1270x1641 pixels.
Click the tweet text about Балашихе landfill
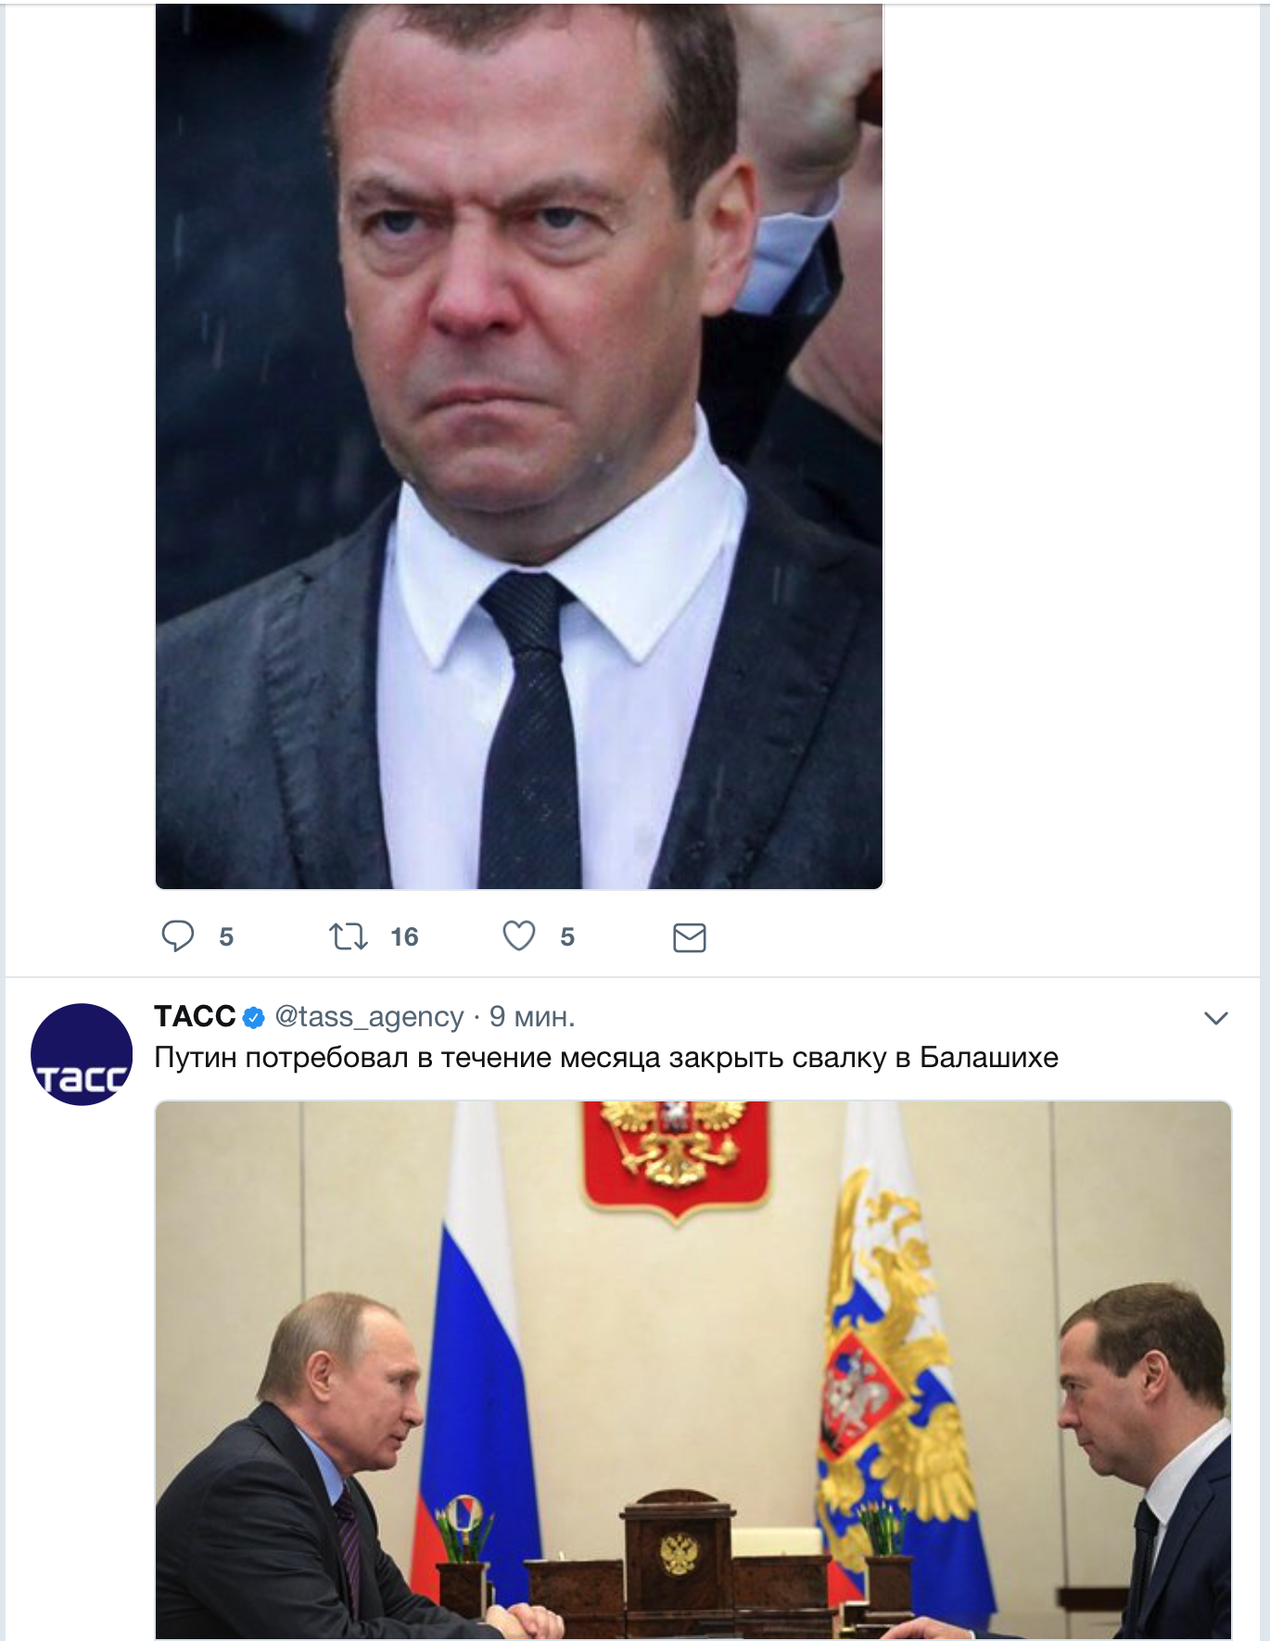click(606, 1058)
